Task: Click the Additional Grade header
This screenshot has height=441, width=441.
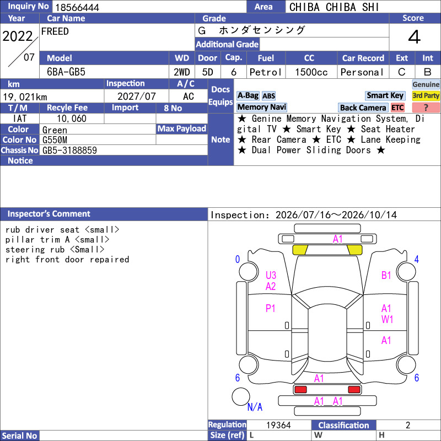Action: pyautogui.click(x=227, y=44)
